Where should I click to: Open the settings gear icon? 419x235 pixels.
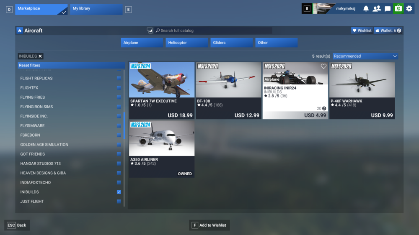click(x=409, y=8)
